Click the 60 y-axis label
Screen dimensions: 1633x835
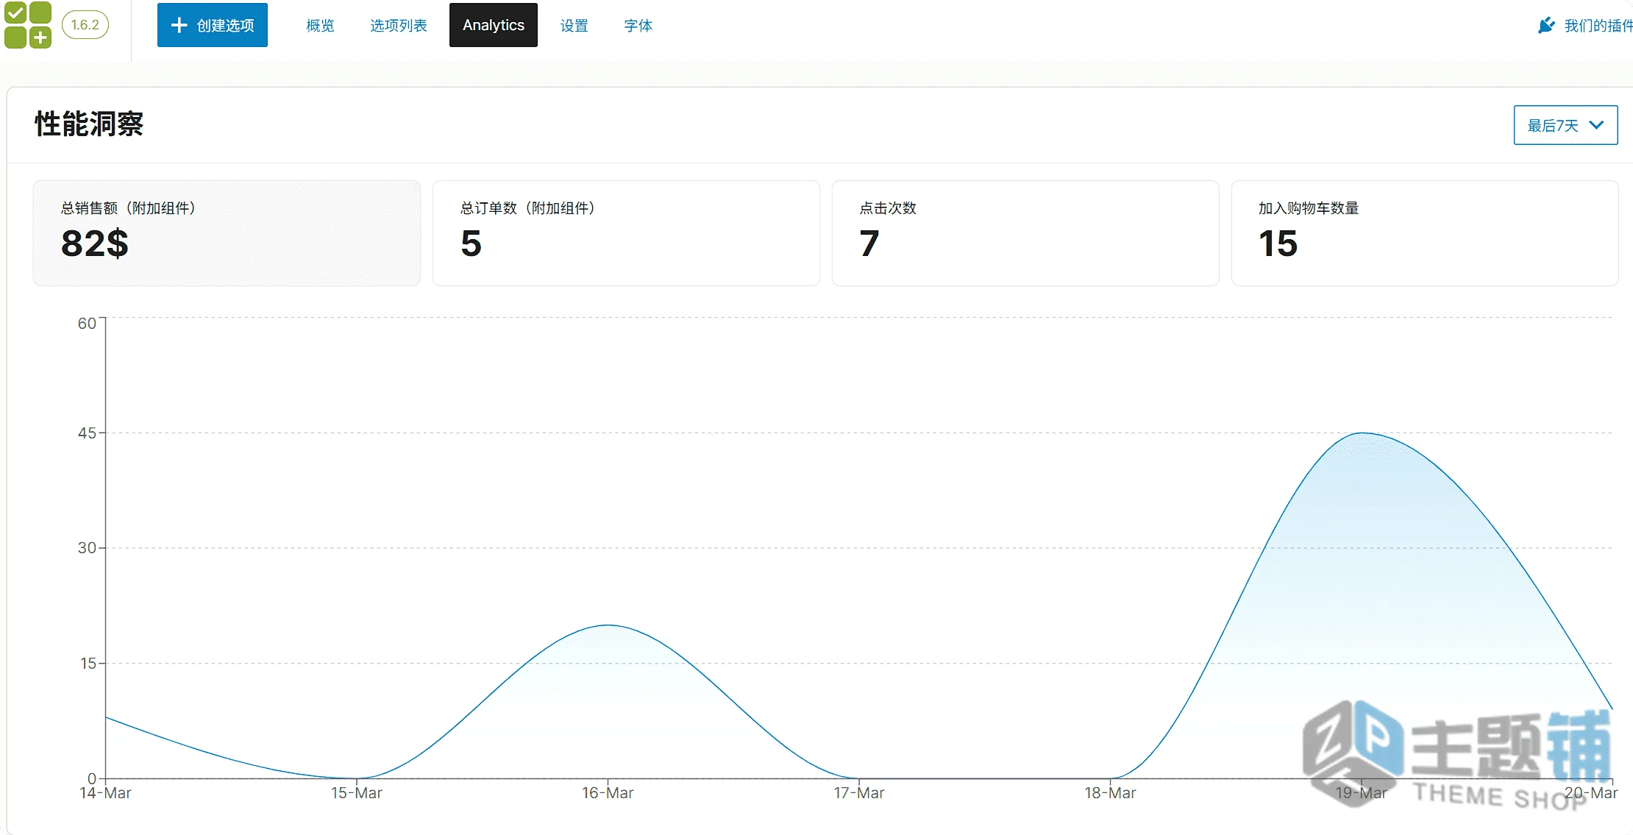(x=87, y=324)
